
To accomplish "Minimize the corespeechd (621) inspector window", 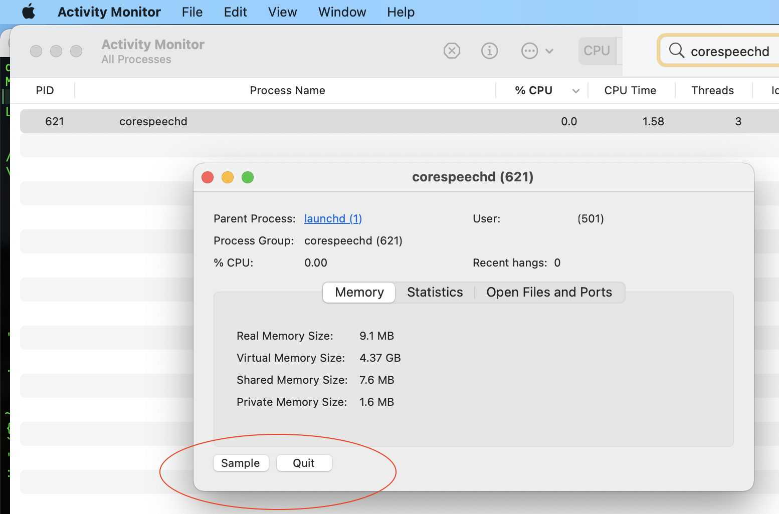I will pos(228,177).
